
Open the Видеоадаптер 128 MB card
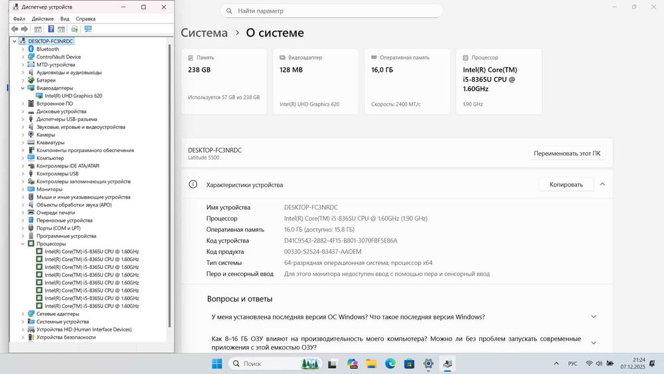click(x=315, y=81)
